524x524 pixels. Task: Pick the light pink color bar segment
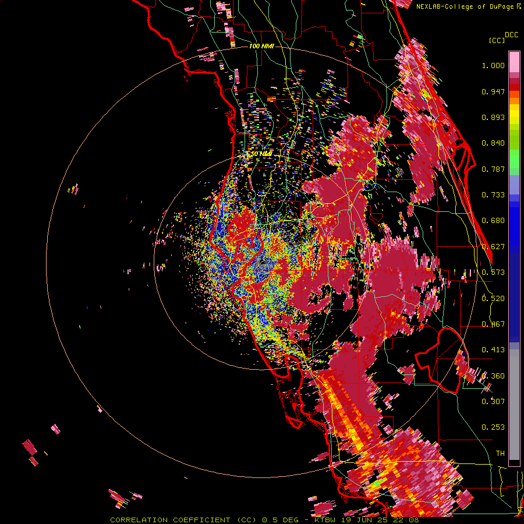(x=514, y=62)
